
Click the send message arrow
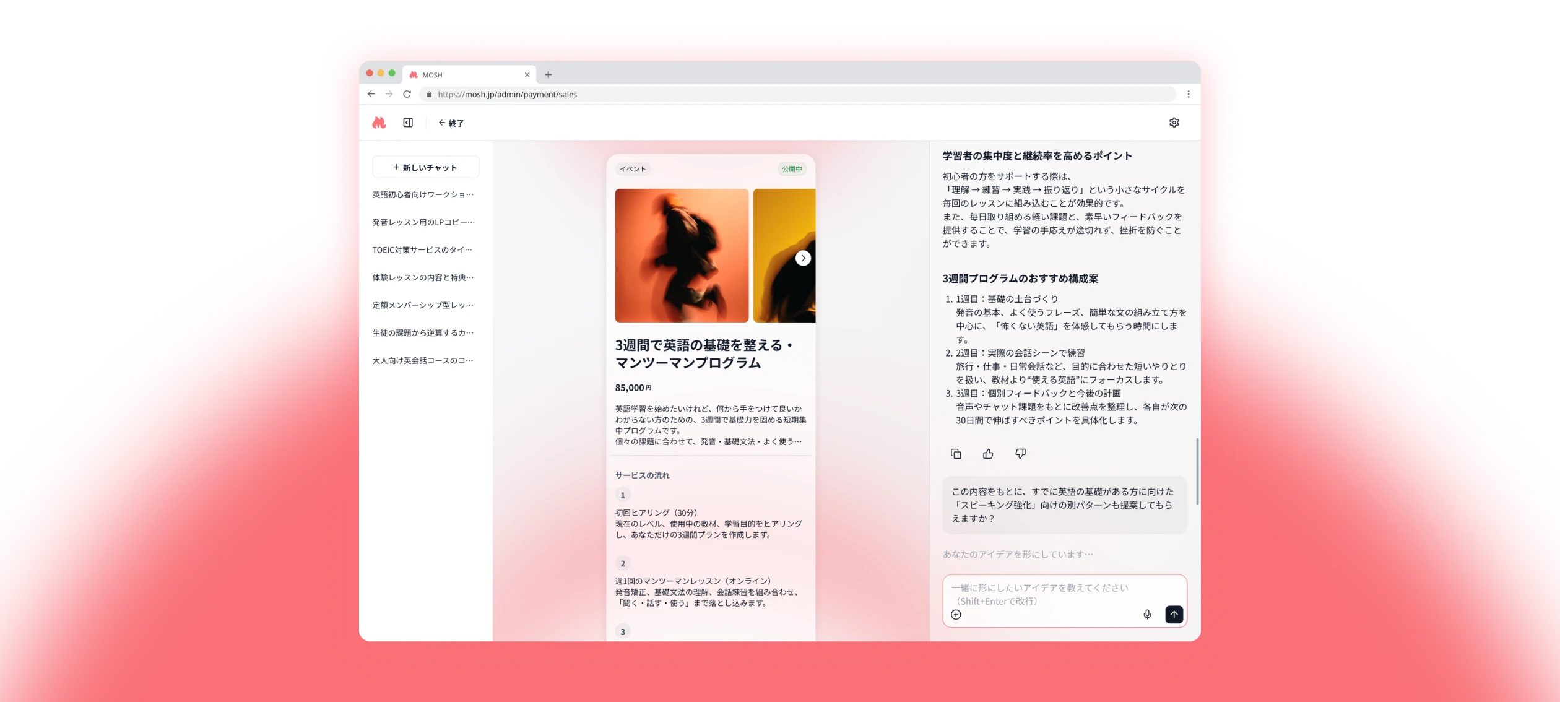(x=1174, y=615)
